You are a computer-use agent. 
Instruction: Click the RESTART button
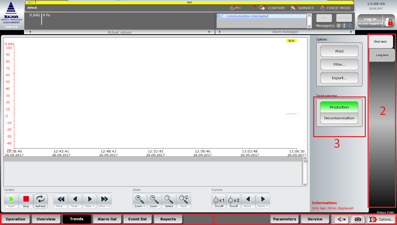coord(344,18)
